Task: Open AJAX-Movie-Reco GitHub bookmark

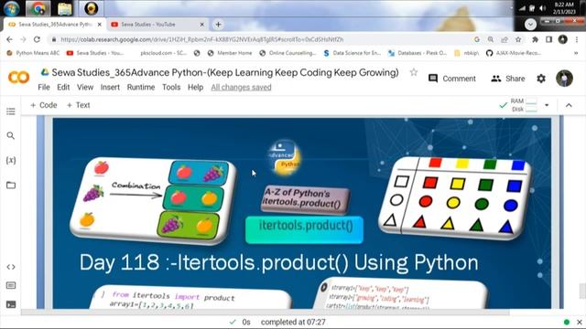Action: click(513, 53)
